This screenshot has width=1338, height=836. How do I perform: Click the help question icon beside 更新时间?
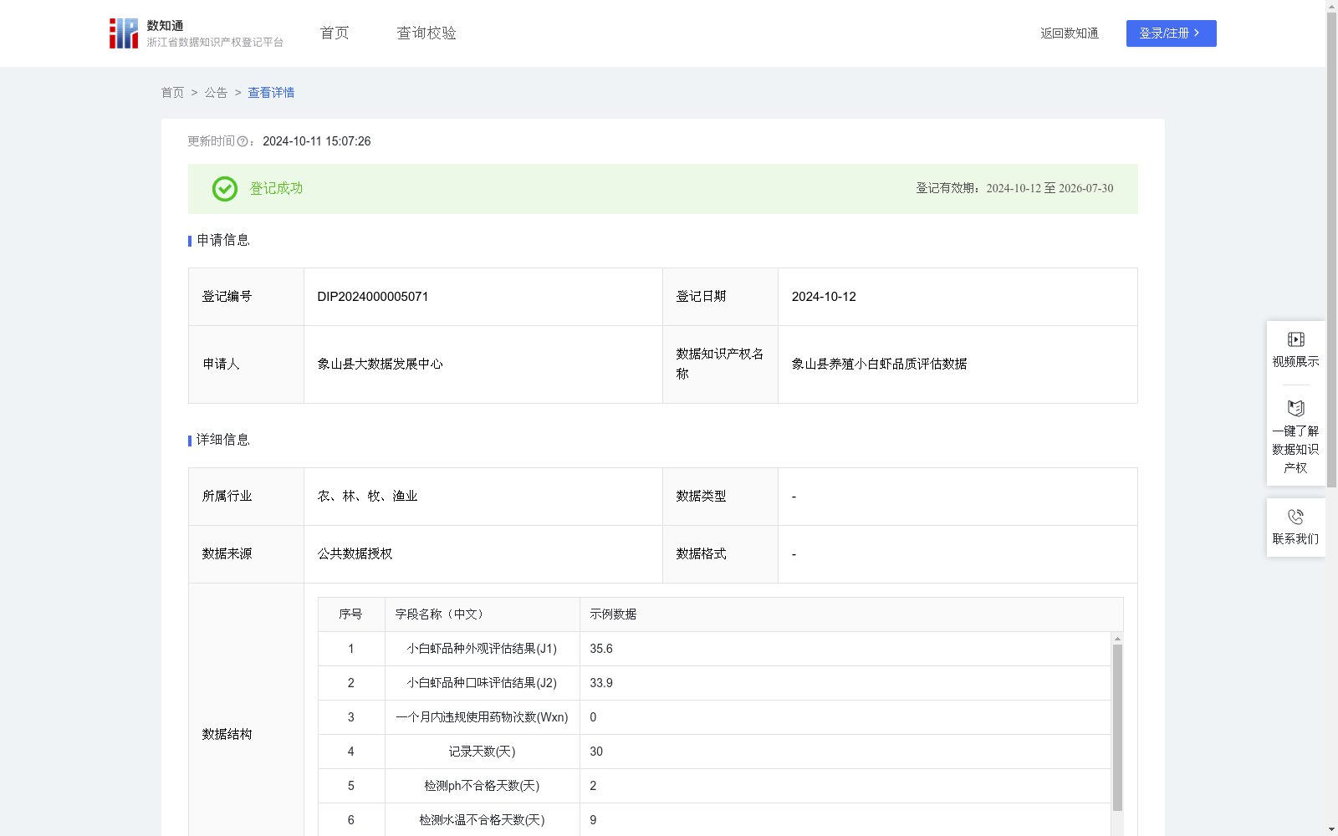(243, 141)
